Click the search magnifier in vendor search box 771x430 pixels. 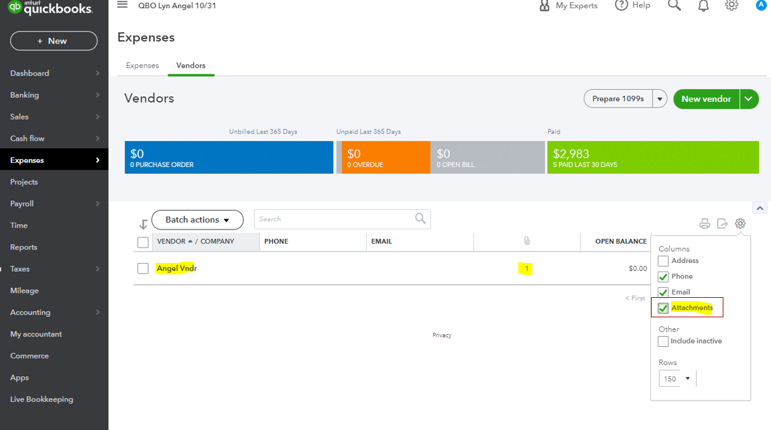click(420, 218)
